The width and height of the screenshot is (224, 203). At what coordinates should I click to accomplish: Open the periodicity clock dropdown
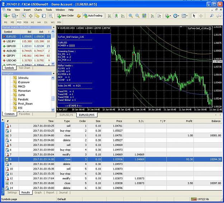(x=176, y=16)
